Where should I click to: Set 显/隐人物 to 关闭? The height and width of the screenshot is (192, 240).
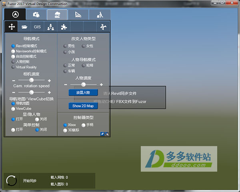(x=37, y=119)
